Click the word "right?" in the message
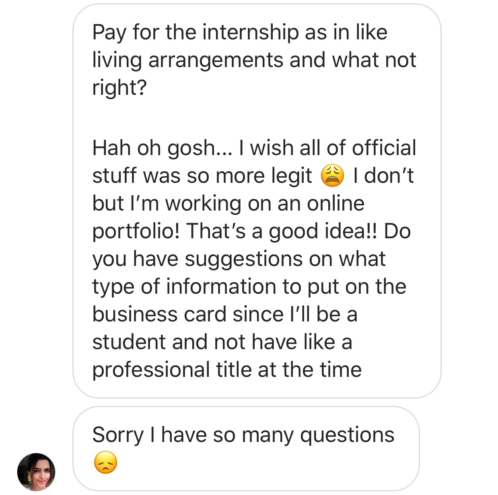Screen dimensions: 498x495 119,87
